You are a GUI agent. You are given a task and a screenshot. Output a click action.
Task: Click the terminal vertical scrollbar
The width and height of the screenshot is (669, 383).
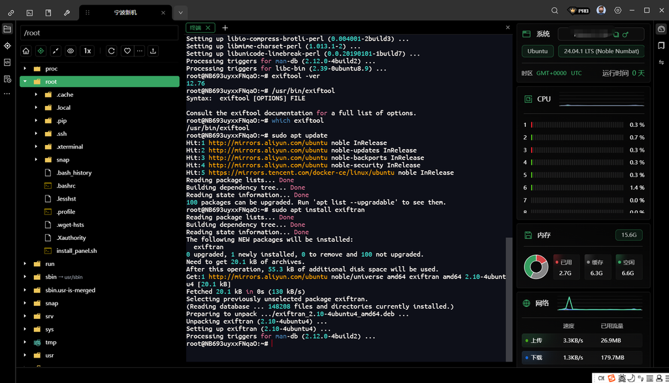[x=508, y=299]
